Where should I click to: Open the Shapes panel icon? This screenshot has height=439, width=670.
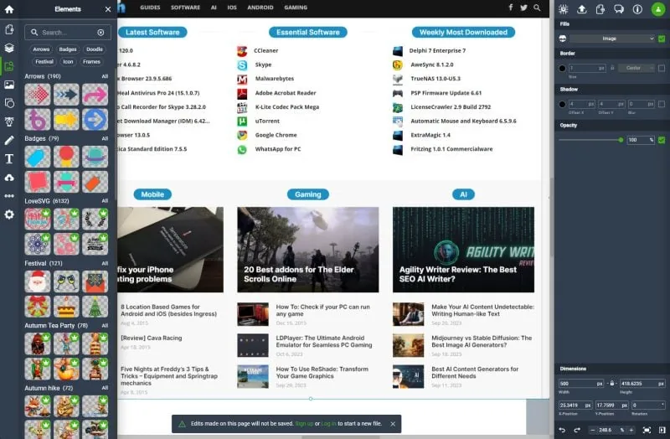(x=9, y=103)
